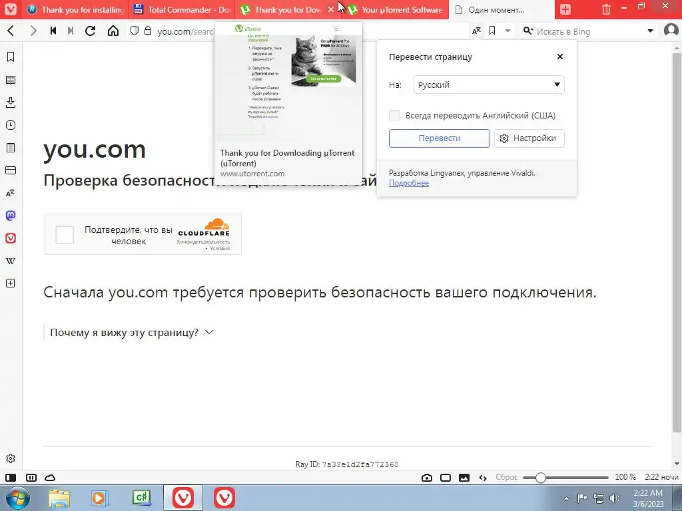Enable always translate English (USA)
This screenshot has height=511, width=682.
(394, 115)
